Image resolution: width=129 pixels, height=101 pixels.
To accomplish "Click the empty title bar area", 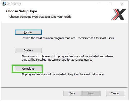I will 59,4.
